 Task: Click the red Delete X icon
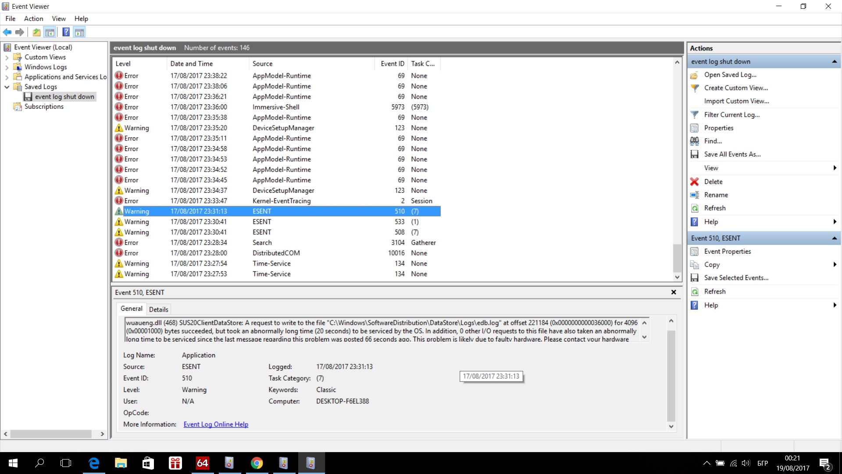(694, 182)
